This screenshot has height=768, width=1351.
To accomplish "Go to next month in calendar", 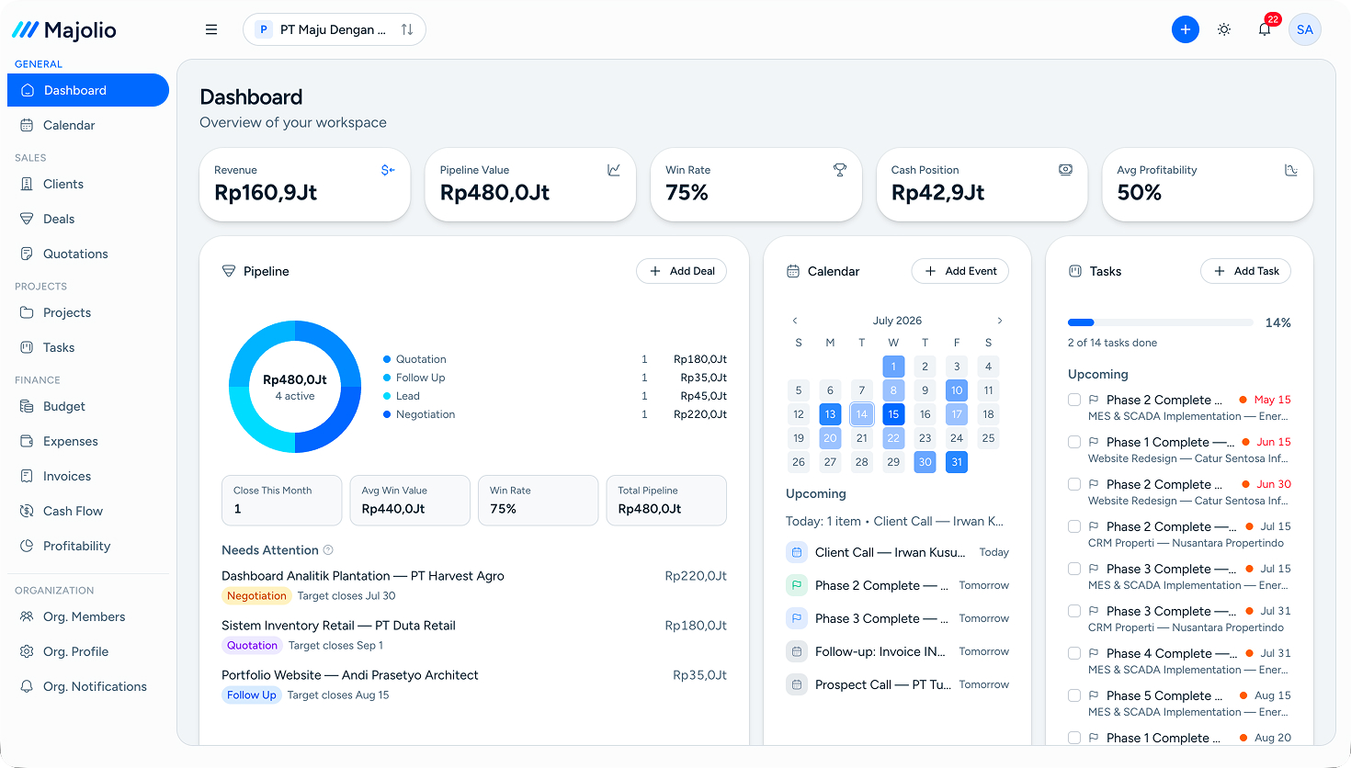I will pyautogui.click(x=1000, y=321).
